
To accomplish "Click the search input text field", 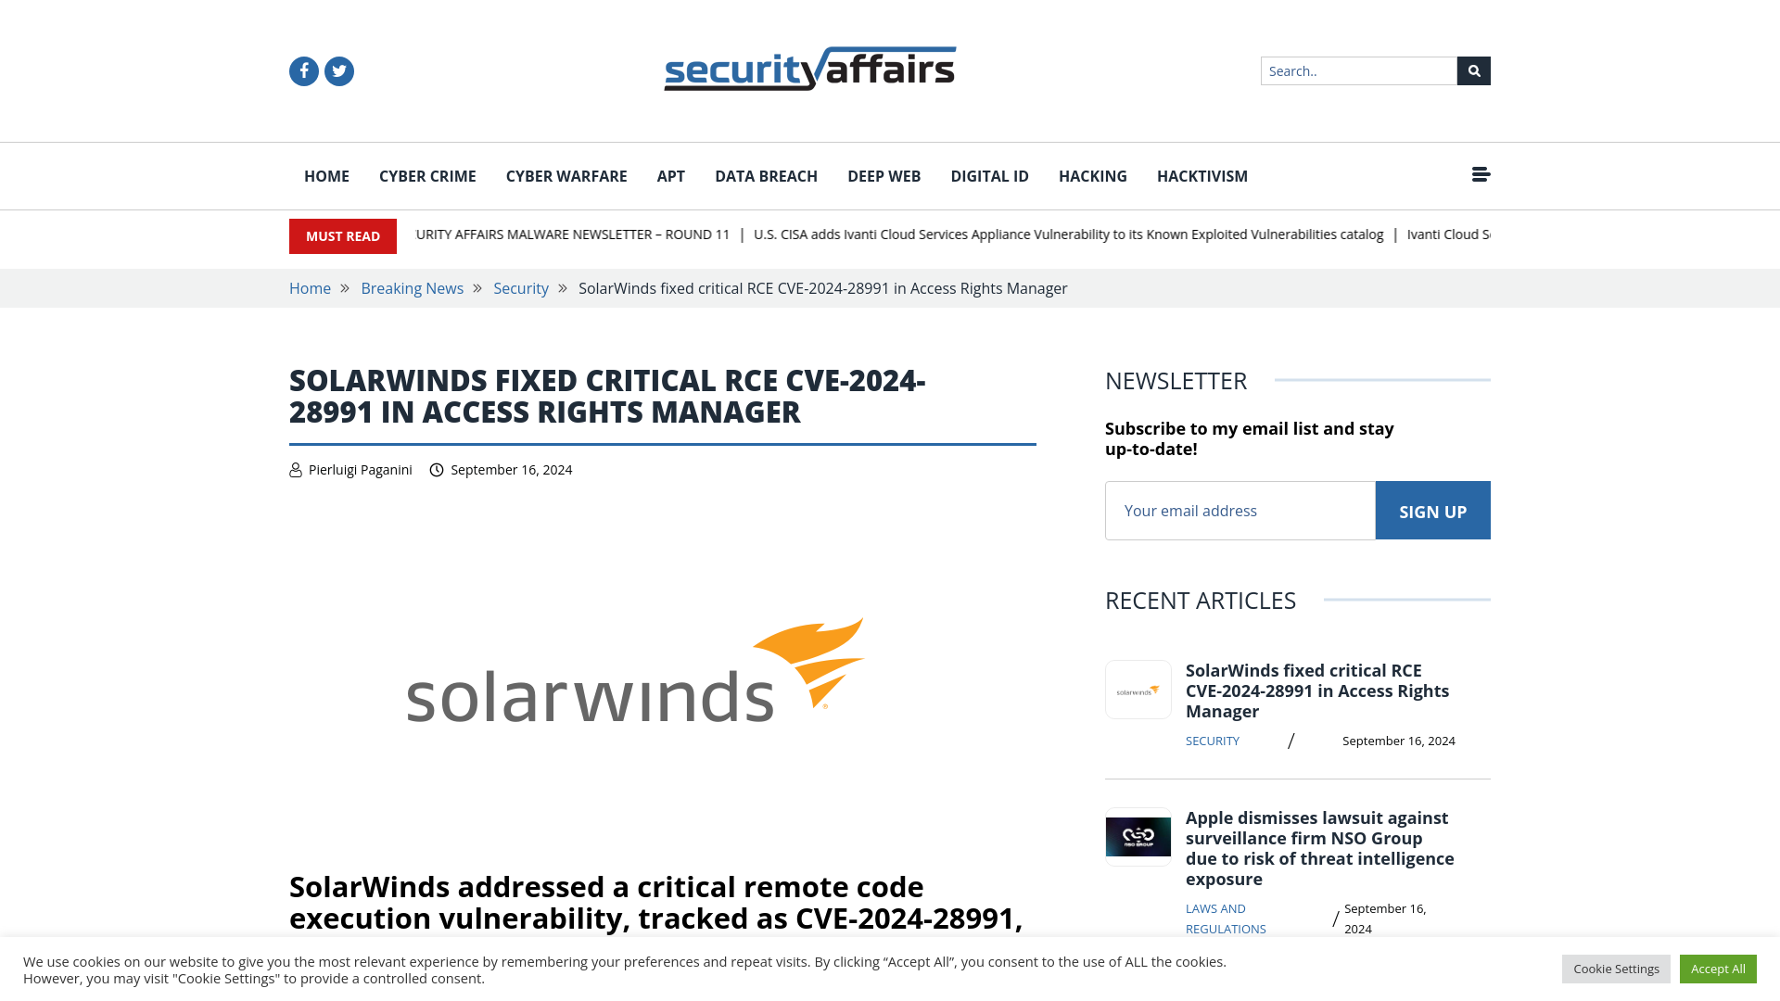I will point(1358,70).
